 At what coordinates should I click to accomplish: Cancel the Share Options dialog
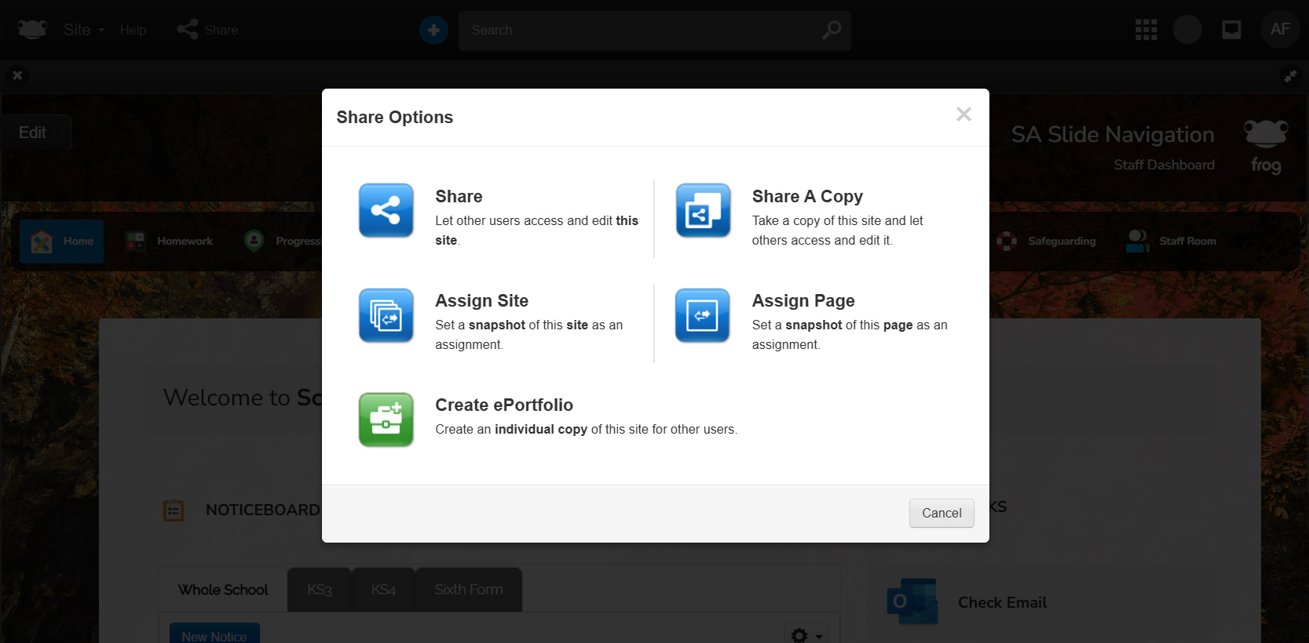coord(942,513)
